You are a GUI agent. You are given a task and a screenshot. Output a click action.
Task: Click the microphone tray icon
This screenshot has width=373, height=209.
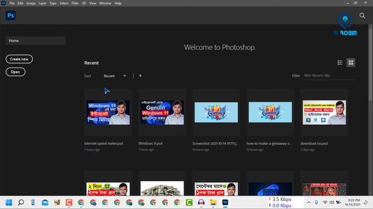pos(316,203)
